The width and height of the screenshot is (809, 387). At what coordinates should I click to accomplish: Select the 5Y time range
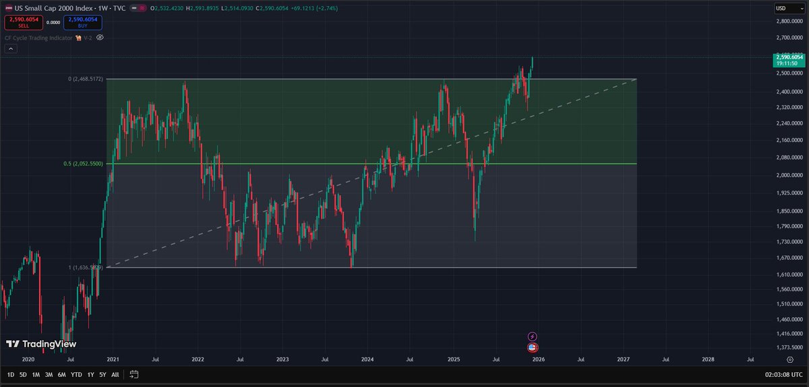coord(102,374)
